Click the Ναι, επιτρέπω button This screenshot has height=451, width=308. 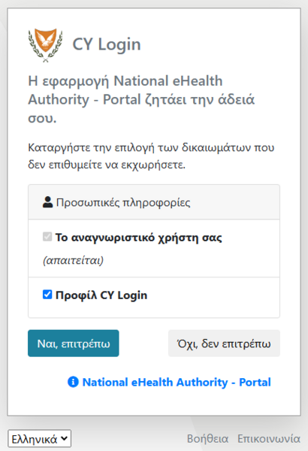74,344
